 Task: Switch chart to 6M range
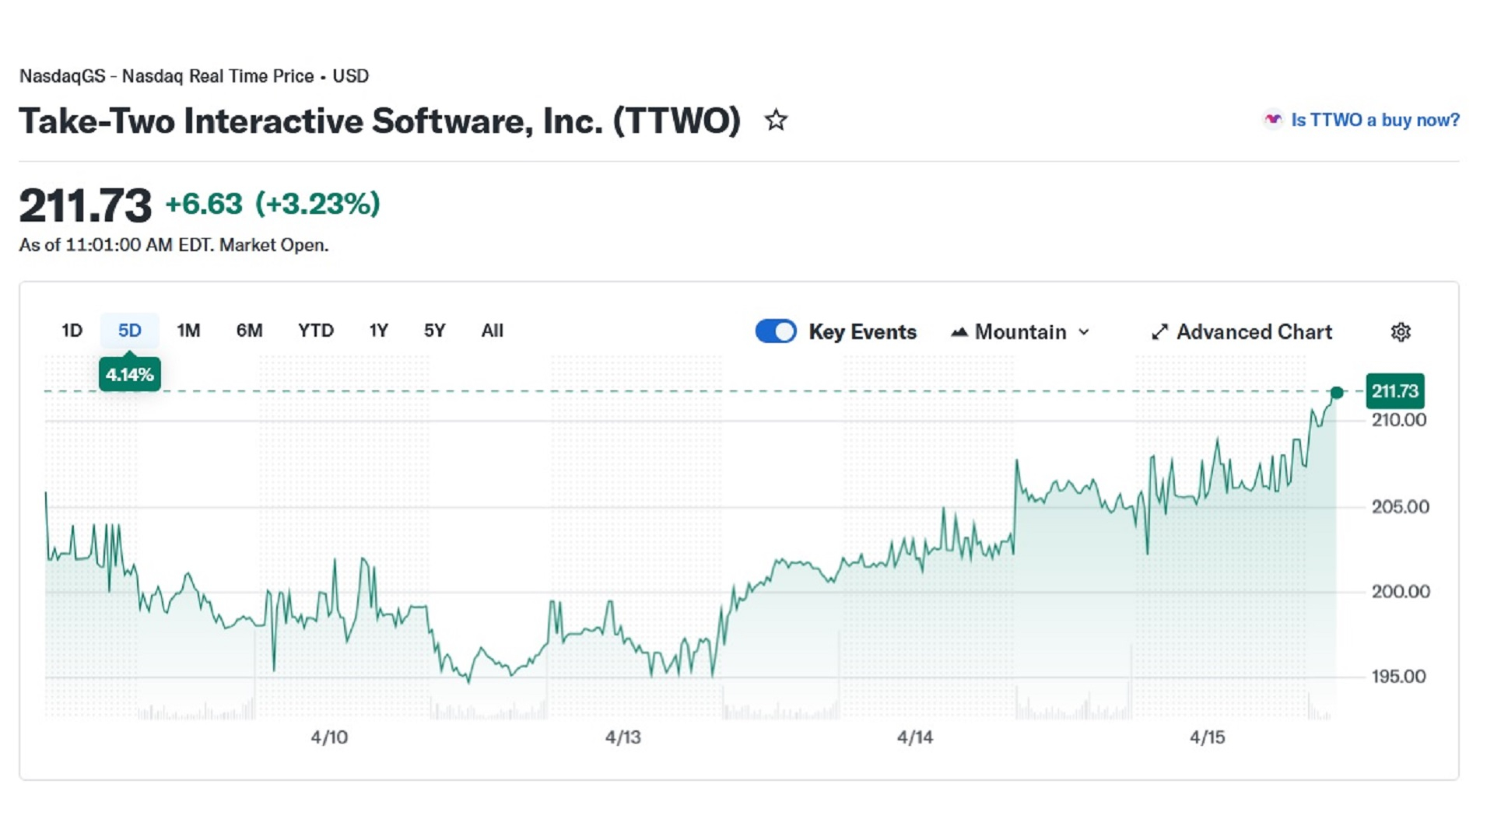click(249, 331)
